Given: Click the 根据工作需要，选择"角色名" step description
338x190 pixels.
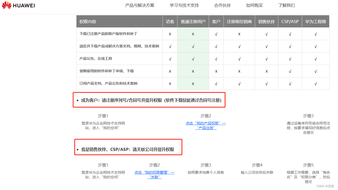Looking at the screenshot, I should click(x=308, y=177).
